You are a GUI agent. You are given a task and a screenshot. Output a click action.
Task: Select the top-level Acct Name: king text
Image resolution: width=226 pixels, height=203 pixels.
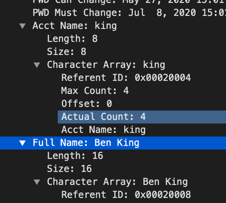(x=75, y=26)
